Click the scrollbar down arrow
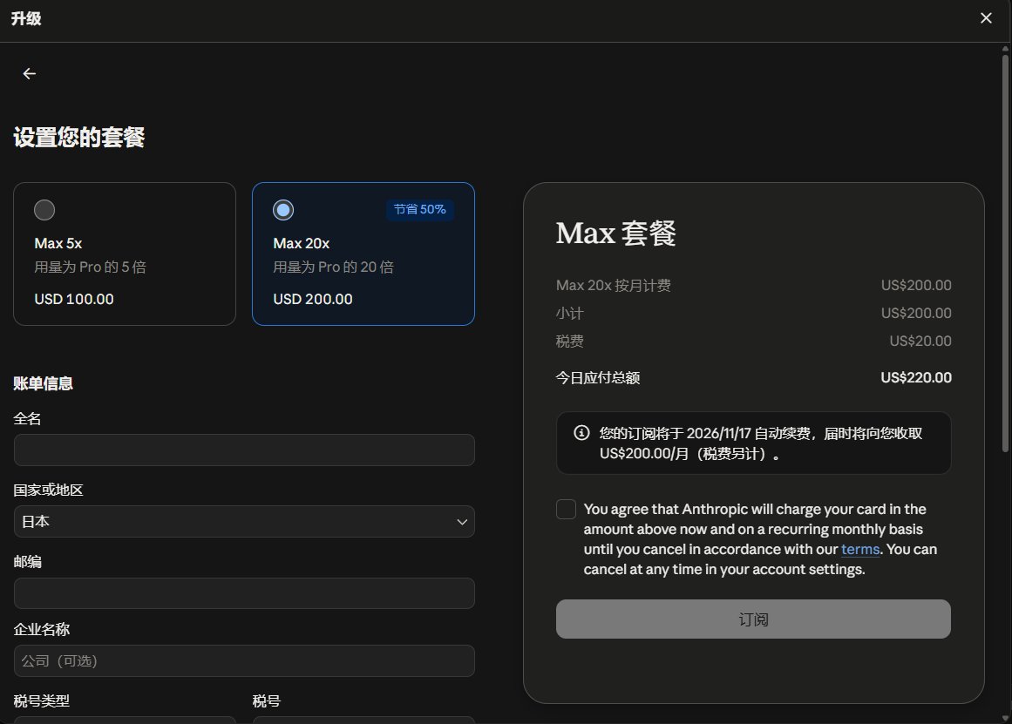This screenshot has width=1012, height=724. 1005,718
